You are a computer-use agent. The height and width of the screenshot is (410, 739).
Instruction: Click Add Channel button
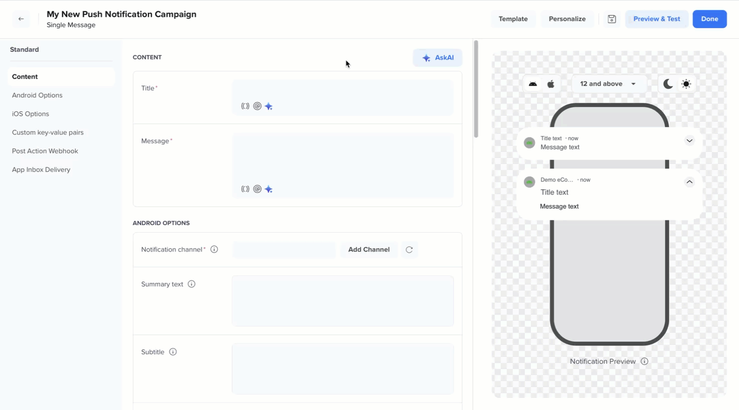[369, 250]
